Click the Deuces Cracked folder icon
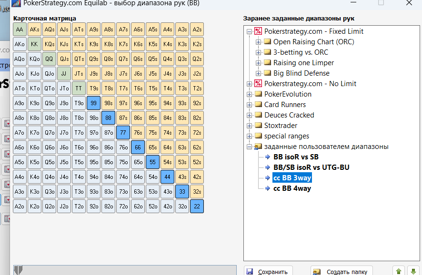The width and height of the screenshot is (422, 275). tap(258, 115)
